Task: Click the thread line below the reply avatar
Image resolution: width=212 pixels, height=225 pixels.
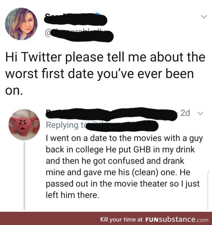Action: pos(24,176)
